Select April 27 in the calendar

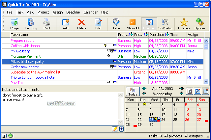pyautogui.click(x=202, y=120)
